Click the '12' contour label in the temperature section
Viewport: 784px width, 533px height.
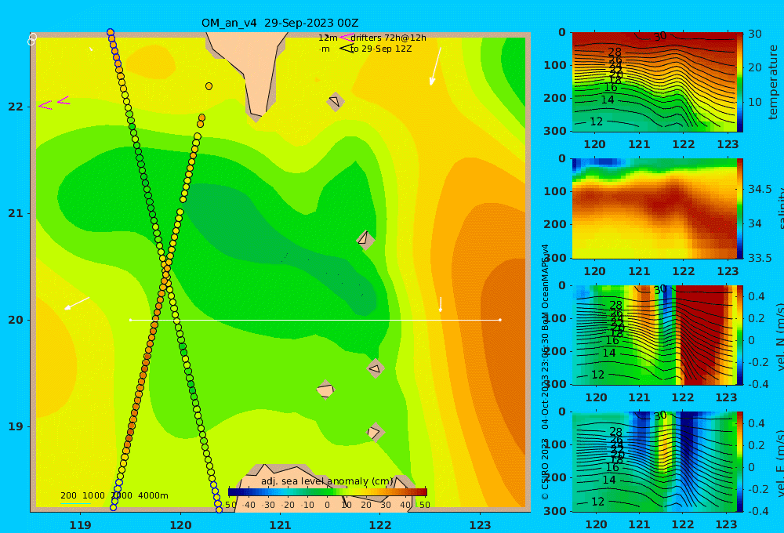pos(596,121)
